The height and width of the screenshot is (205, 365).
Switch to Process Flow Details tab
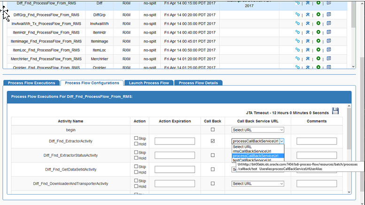(198, 83)
